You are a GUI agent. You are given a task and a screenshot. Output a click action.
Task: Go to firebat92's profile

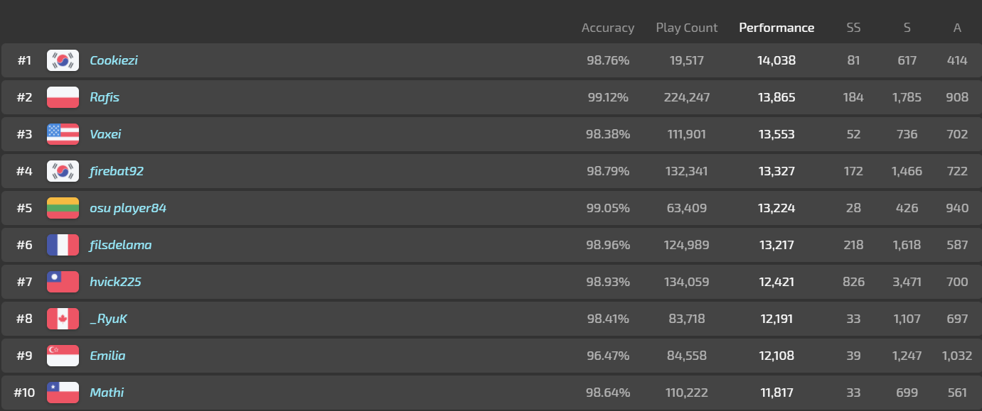click(x=117, y=171)
